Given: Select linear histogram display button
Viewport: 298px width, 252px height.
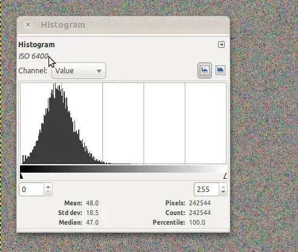Looking at the screenshot, I should click(x=205, y=70).
